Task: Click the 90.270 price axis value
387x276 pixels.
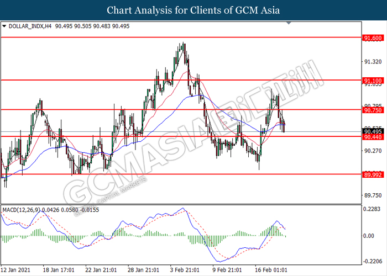Action: tap(373, 151)
